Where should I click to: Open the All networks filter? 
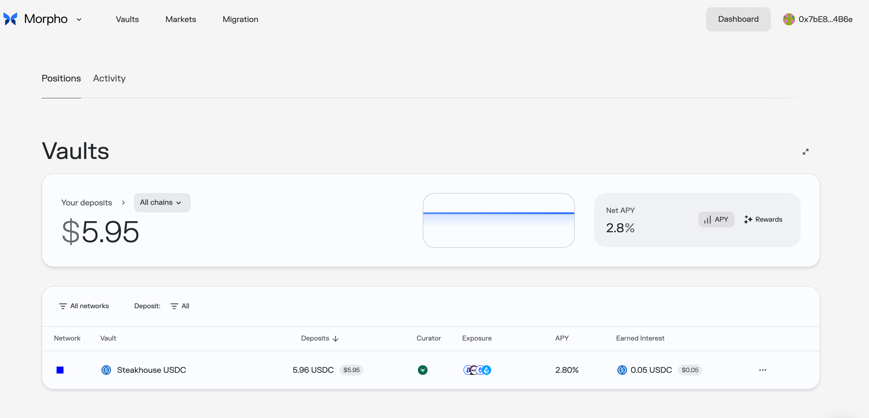[84, 306]
